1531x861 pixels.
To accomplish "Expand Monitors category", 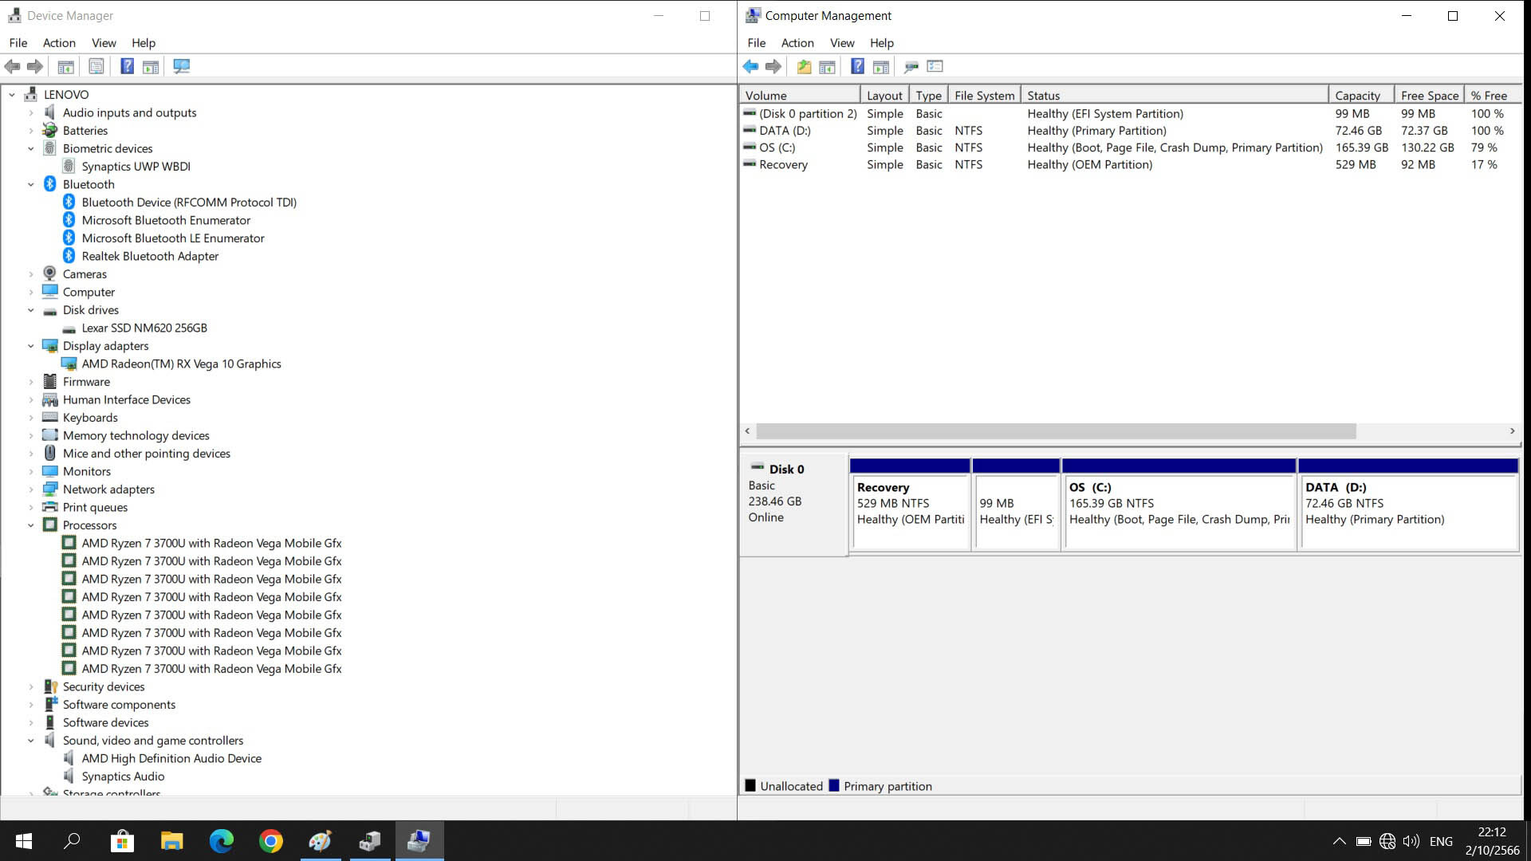I will click(x=31, y=472).
